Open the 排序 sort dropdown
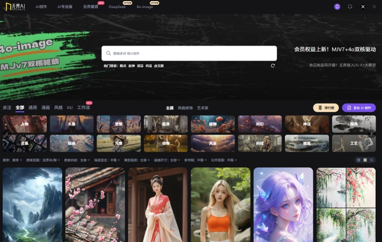Screen dimensions: 382x242 tap(12, 160)
